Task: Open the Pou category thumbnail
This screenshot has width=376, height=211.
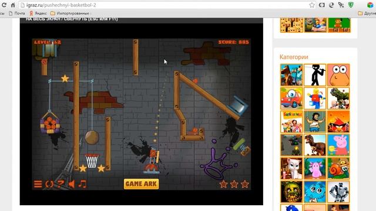Action: tap(338, 75)
